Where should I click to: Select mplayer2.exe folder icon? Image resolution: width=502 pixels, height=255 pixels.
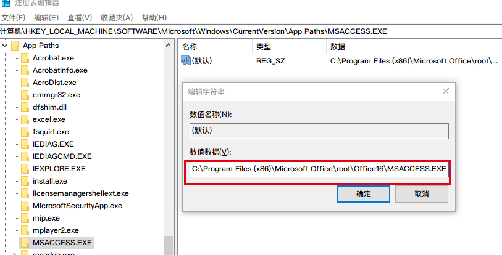(25, 230)
